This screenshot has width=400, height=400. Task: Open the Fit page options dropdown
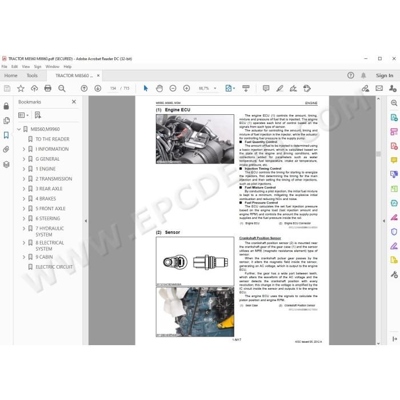tap(230, 88)
